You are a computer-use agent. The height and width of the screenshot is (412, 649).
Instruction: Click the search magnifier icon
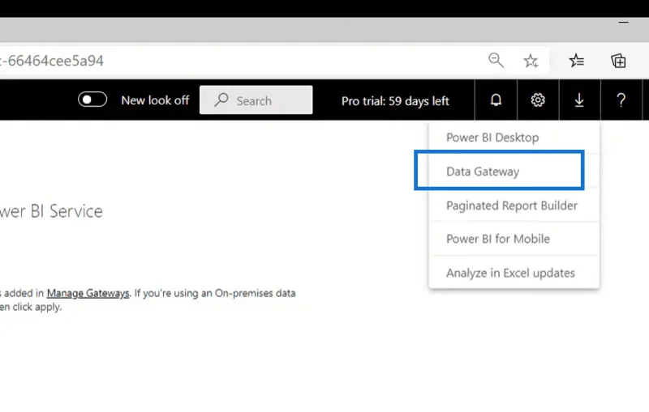tap(221, 100)
